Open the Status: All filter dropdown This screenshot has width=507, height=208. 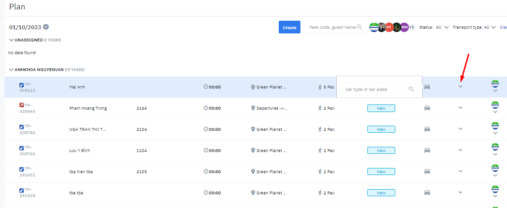tap(446, 27)
